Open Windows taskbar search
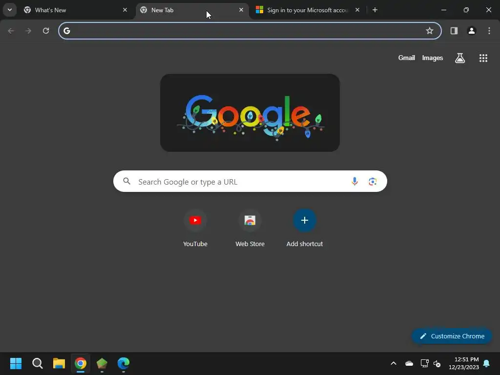This screenshot has width=500, height=375. (x=38, y=363)
